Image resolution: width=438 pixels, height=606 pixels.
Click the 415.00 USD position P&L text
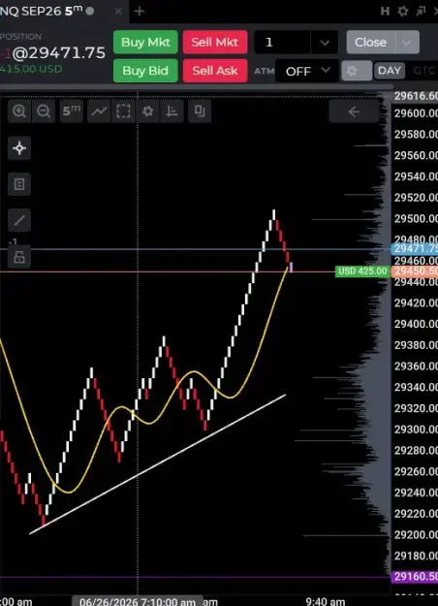[31, 69]
